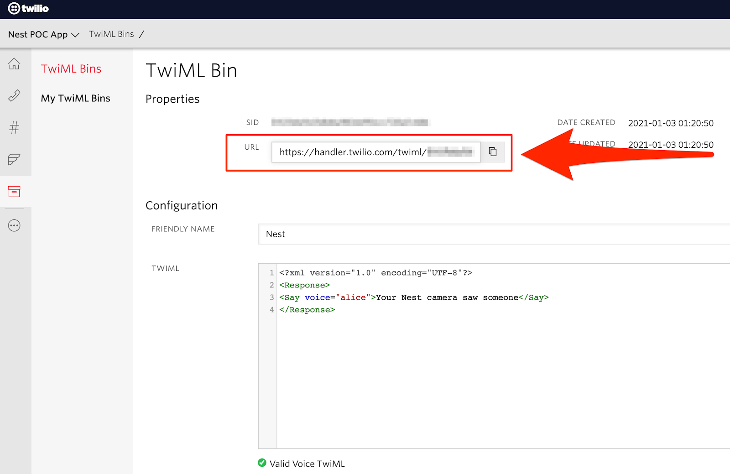Expand the Nest POC App project dropdown

click(44, 35)
